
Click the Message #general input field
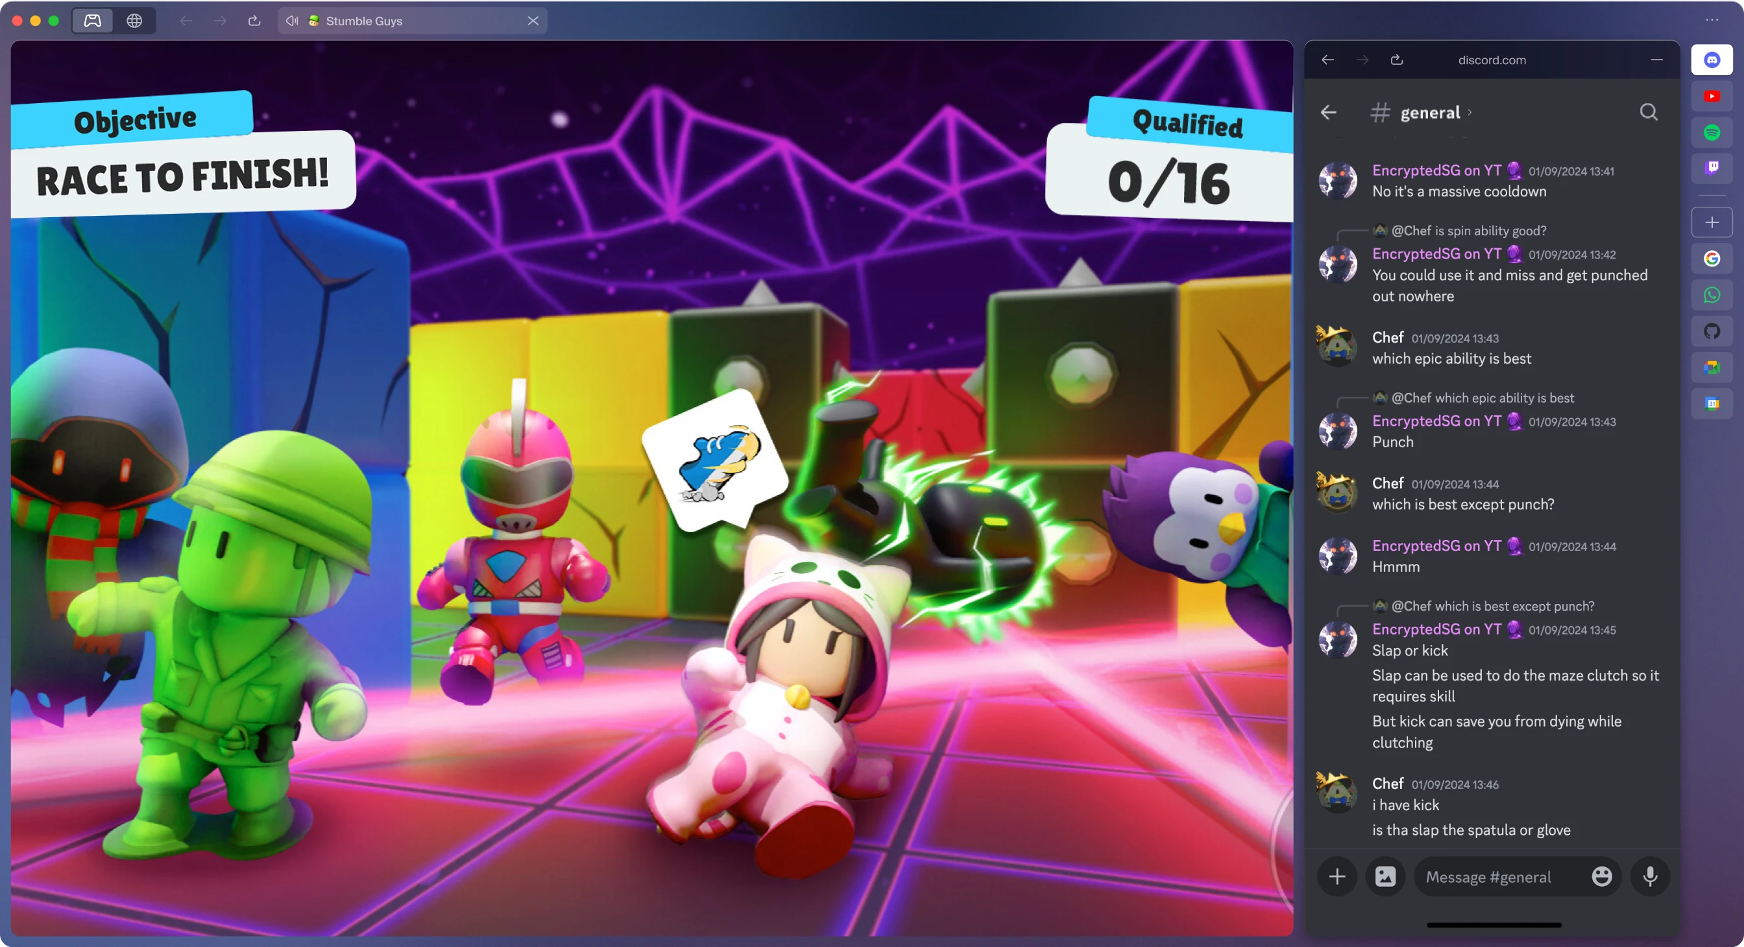1496,876
